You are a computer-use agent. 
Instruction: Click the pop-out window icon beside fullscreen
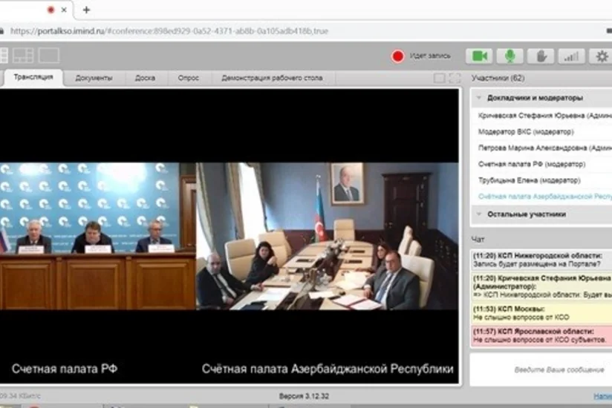pos(439,78)
